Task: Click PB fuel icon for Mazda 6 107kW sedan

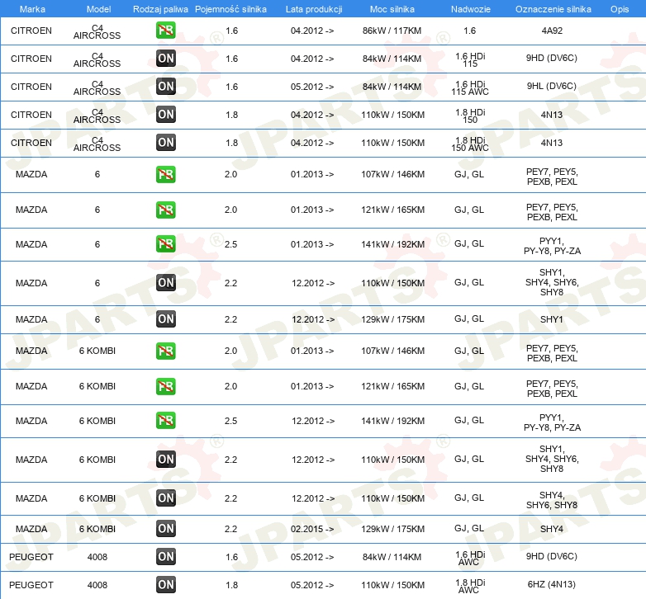Action: tap(166, 174)
